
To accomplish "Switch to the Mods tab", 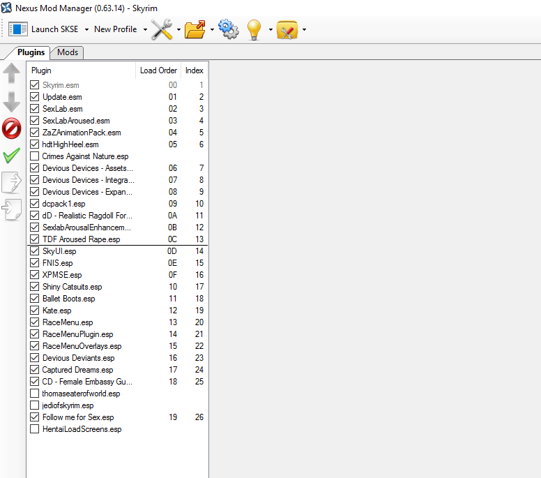I will (68, 52).
